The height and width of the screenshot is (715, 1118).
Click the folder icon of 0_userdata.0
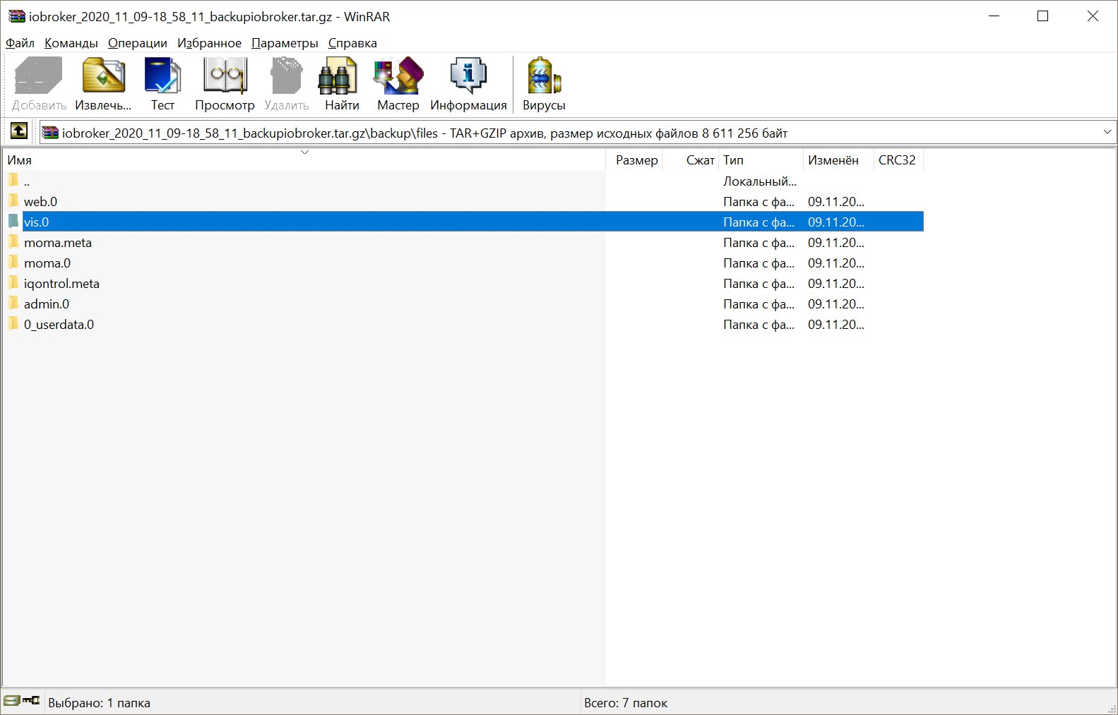click(13, 324)
